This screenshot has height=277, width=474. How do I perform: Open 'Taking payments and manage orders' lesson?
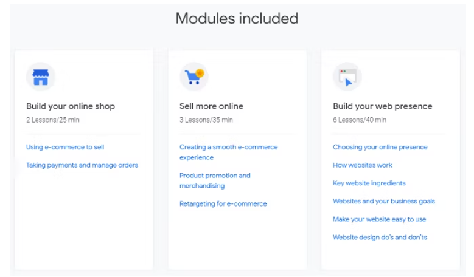[82, 165]
